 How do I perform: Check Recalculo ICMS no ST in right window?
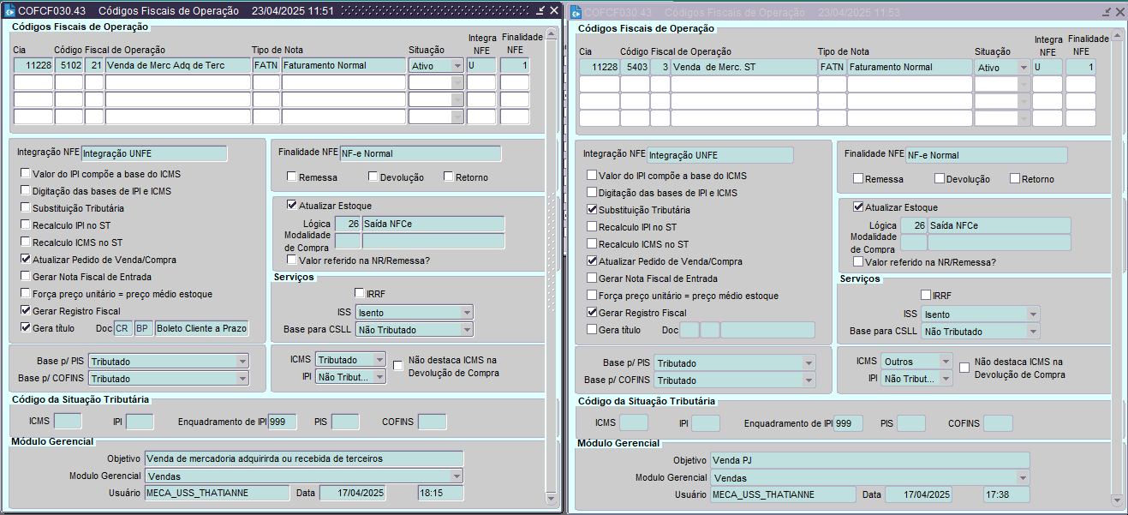point(592,244)
